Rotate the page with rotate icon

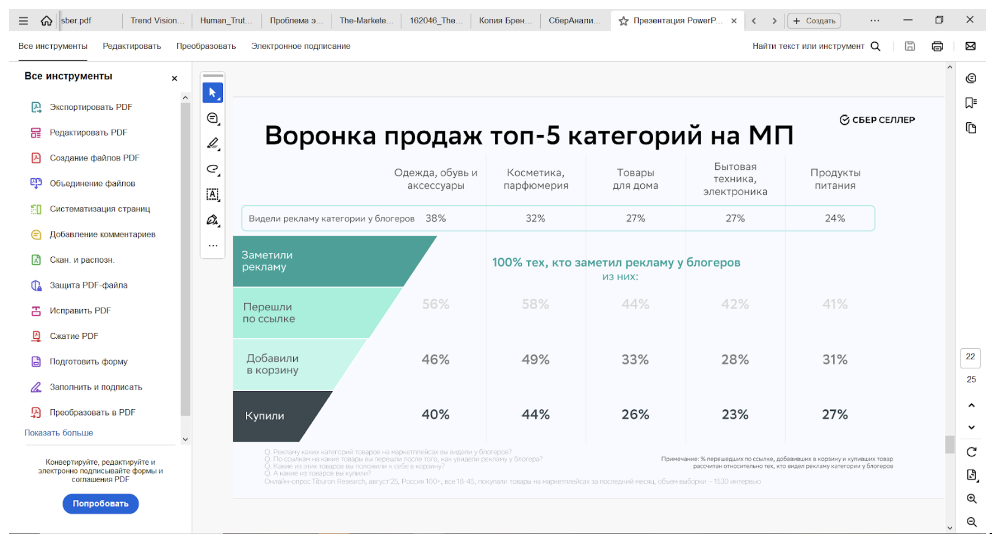click(x=971, y=452)
